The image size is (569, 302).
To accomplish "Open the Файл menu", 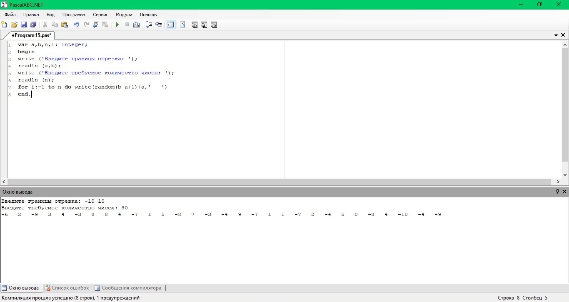I will click(x=10, y=15).
